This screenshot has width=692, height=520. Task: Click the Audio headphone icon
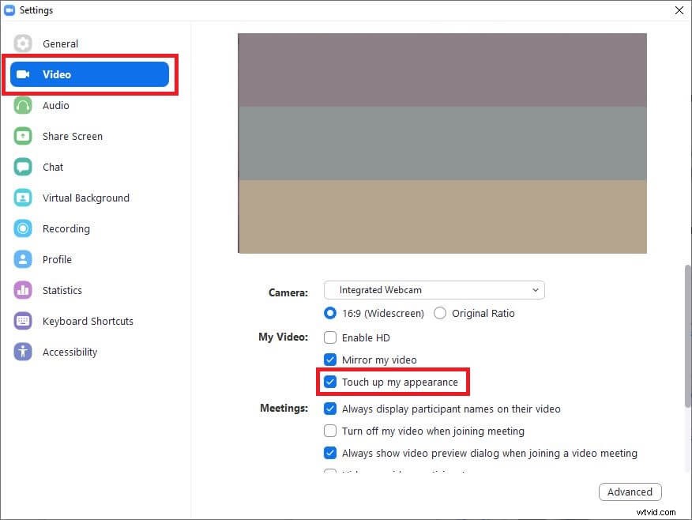point(22,105)
